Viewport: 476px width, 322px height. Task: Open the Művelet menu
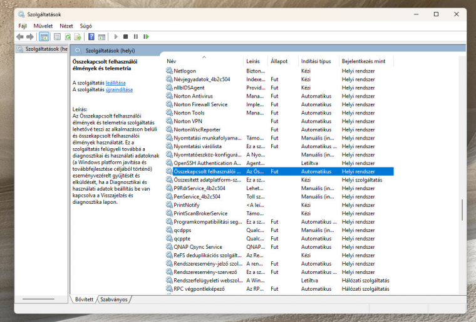tap(43, 26)
